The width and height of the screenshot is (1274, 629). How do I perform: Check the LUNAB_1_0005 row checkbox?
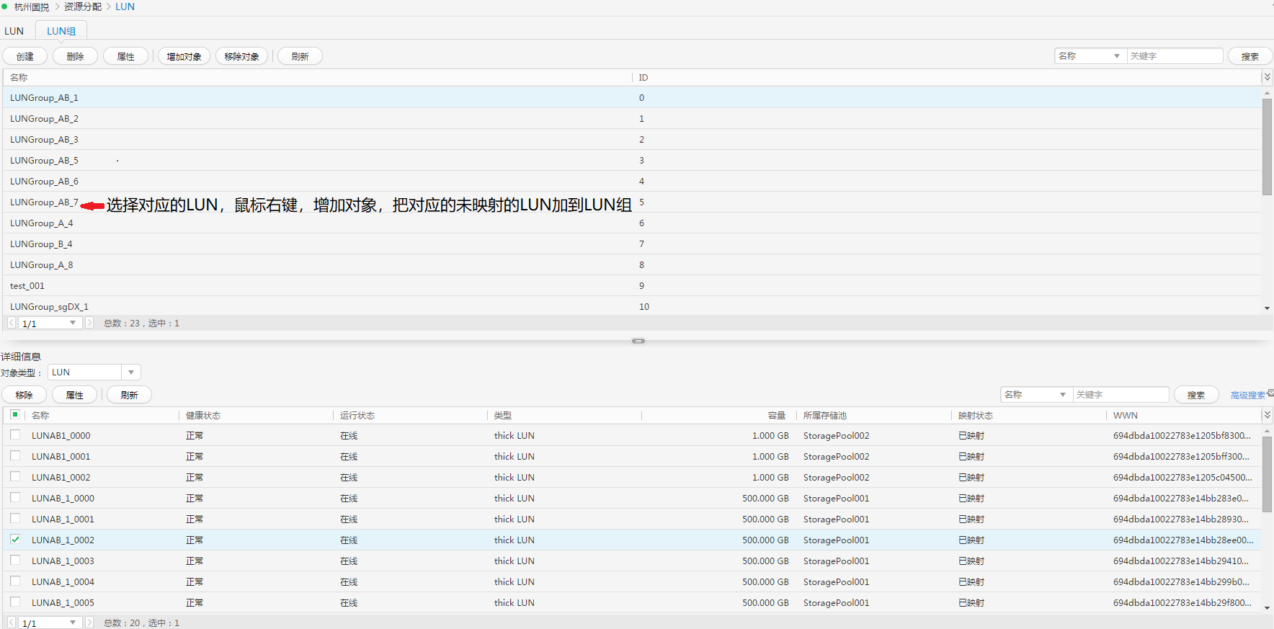pyautogui.click(x=15, y=602)
